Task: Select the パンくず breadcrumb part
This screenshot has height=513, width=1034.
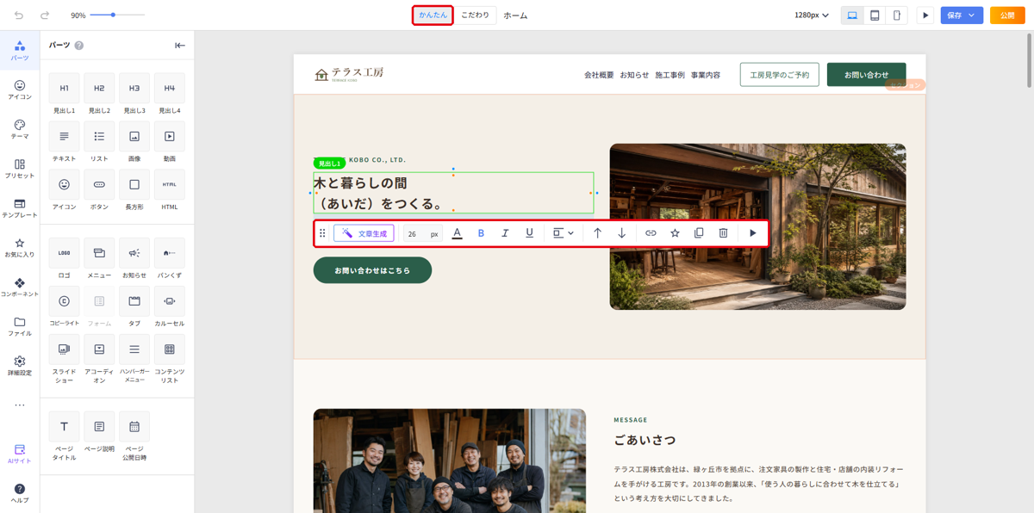Action: [170, 258]
